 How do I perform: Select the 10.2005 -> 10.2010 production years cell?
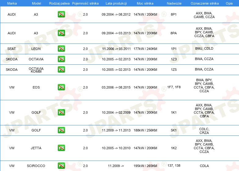pyautogui.click(x=116, y=148)
